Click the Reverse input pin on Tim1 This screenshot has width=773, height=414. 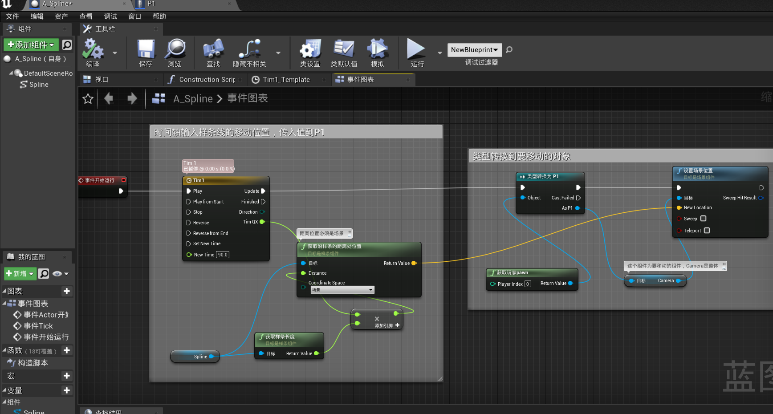(x=189, y=223)
